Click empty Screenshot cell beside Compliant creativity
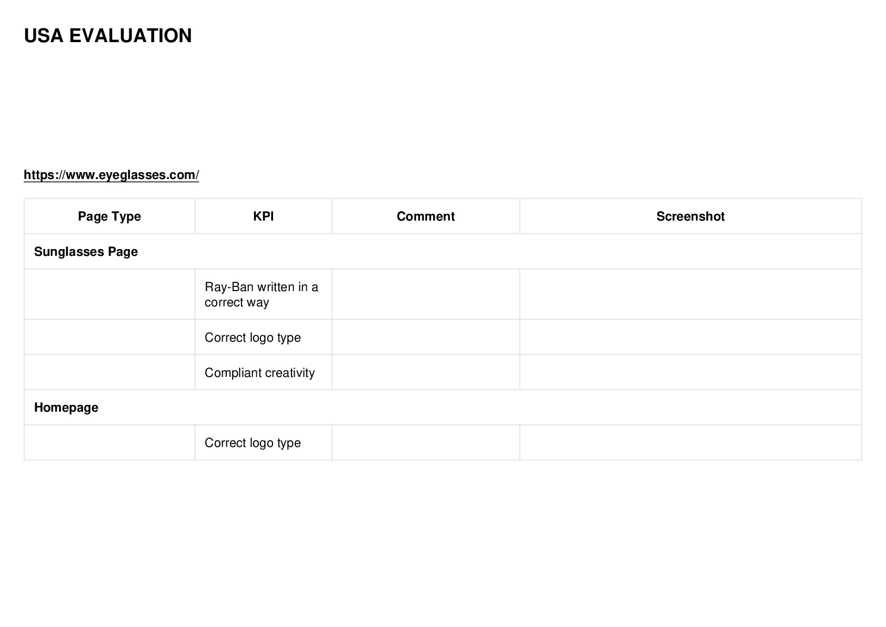The height and width of the screenshot is (627, 886). [691, 373]
